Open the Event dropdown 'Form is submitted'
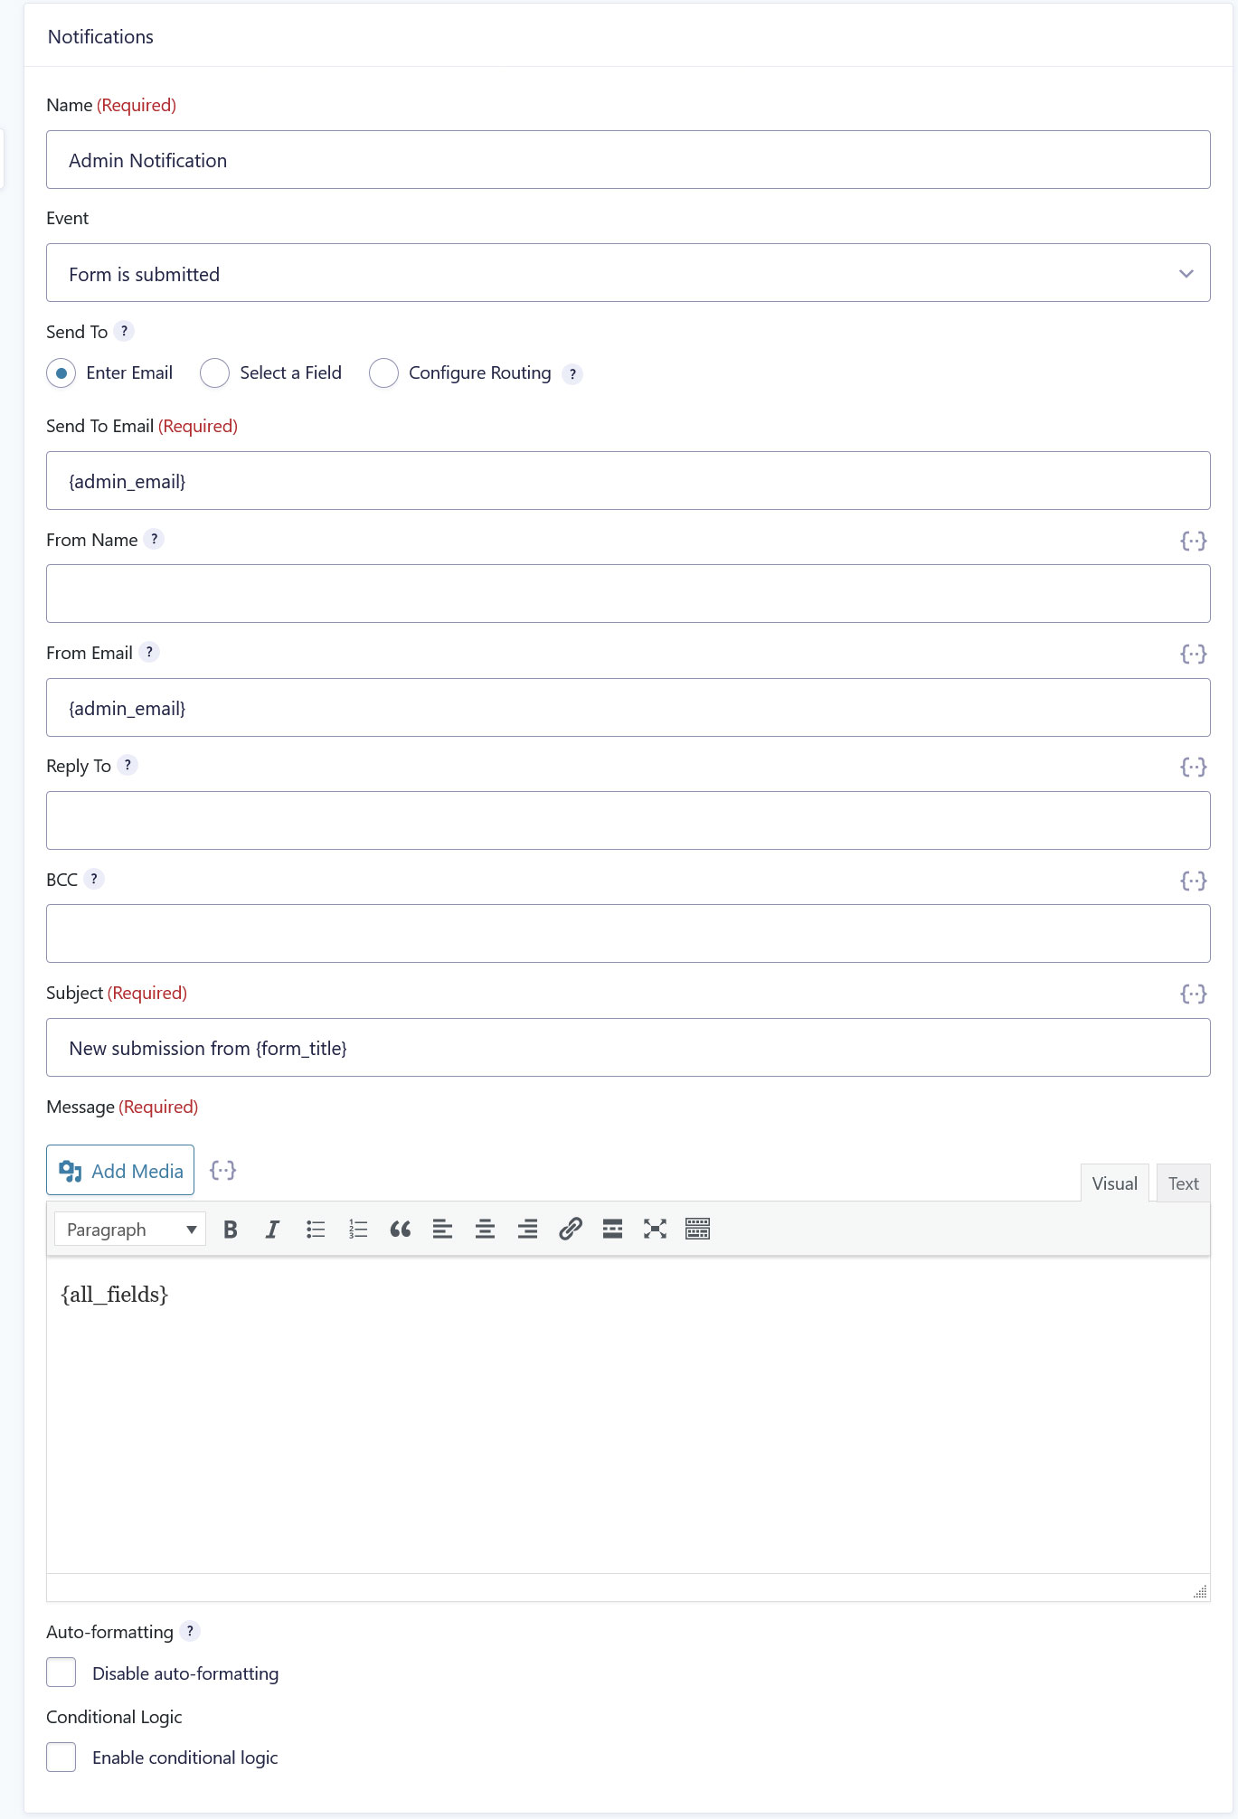The height and width of the screenshot is (1819, 1238). point(628,273)
